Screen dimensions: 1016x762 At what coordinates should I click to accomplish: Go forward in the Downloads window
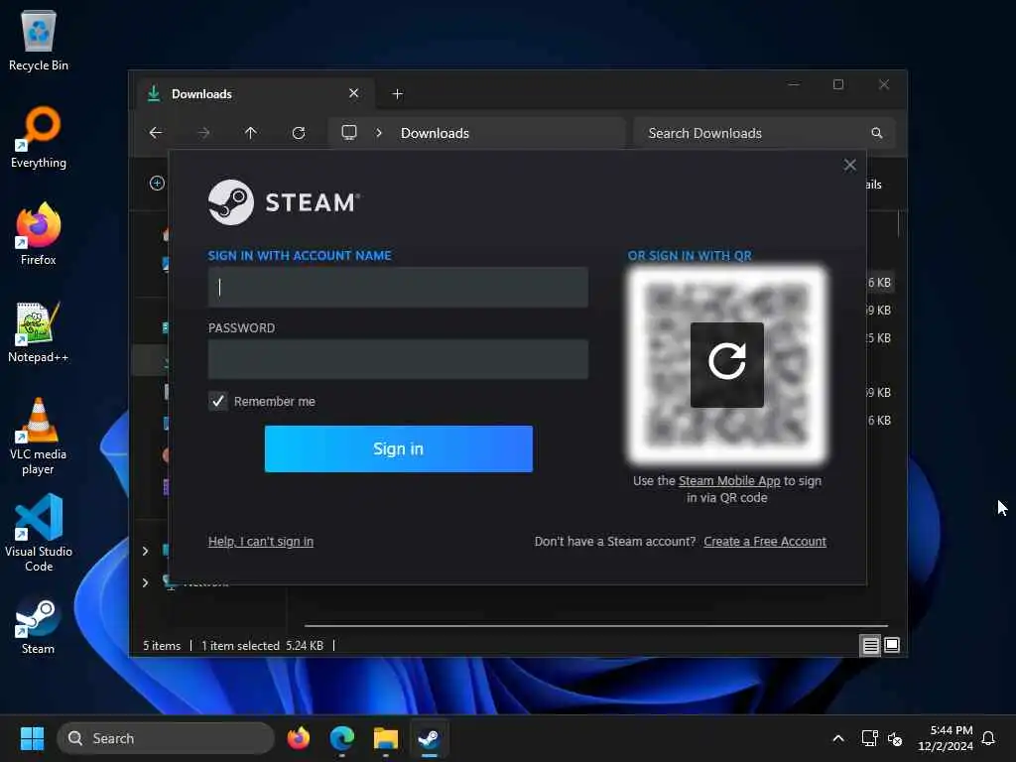pos(203,133)
